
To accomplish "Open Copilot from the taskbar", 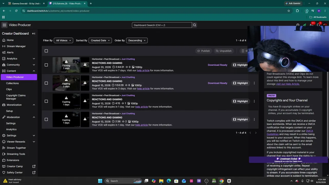I will point(154,181).
